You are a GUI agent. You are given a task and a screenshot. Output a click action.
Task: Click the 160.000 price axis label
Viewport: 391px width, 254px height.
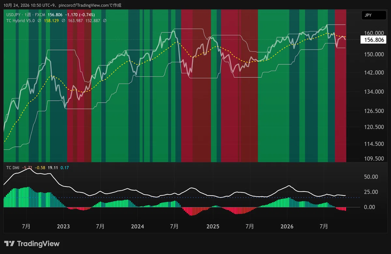click(x=374, y=33)
